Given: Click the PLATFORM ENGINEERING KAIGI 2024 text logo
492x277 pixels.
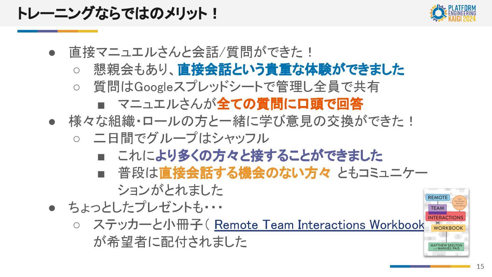Looking at the screenshot, I should pyautogui.click(x=462, y=13).
